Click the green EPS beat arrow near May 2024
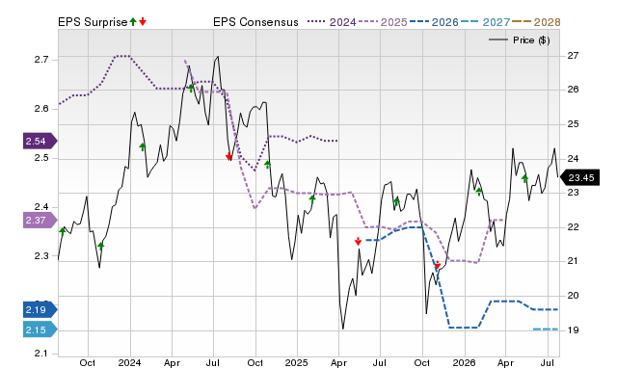Screen dimensions: 617x368 click(x=191, y=89)
